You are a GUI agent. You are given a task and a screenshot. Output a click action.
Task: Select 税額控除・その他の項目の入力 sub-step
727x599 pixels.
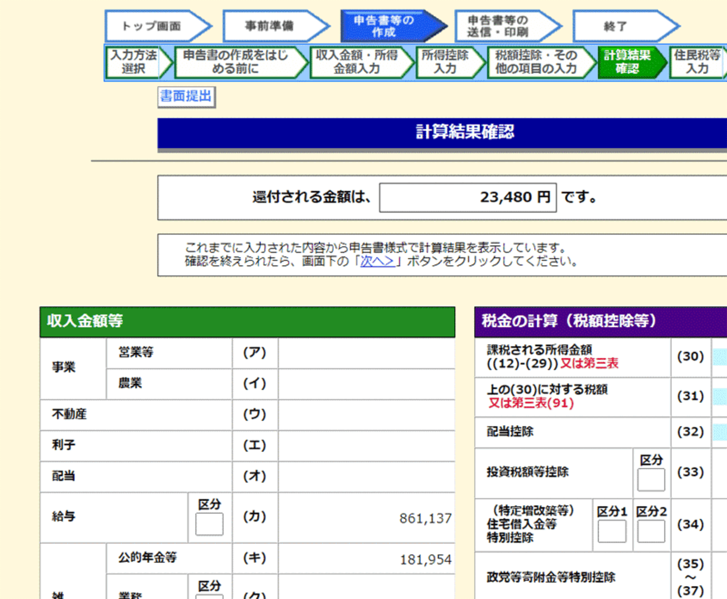(536, 62)
